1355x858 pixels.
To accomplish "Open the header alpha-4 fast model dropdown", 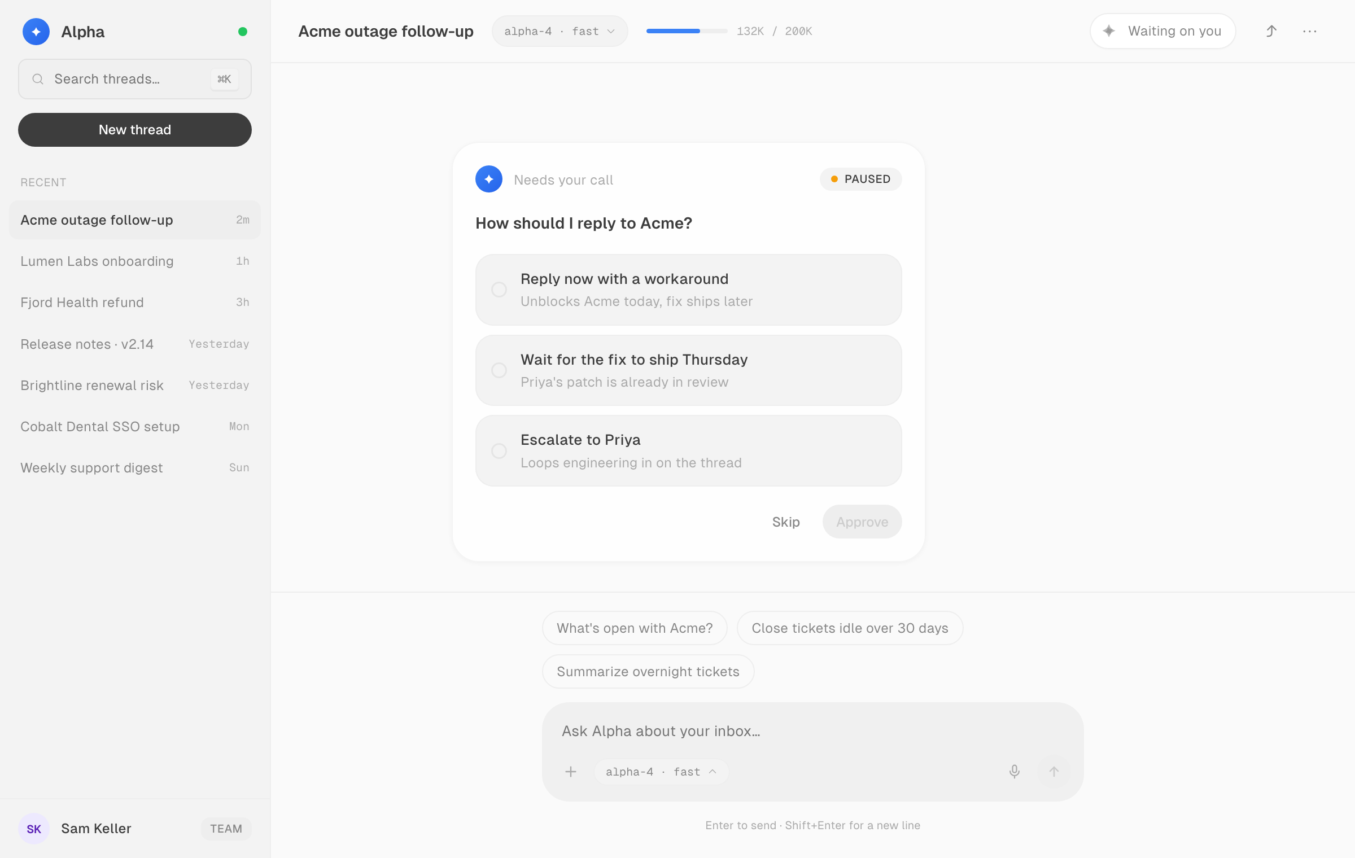I will pyautogui.click(x=560, y=31).
